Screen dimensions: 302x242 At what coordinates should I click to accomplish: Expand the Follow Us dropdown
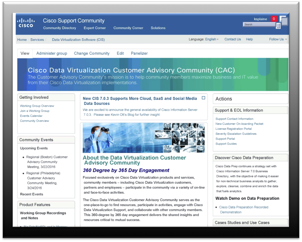click(278, 39)
